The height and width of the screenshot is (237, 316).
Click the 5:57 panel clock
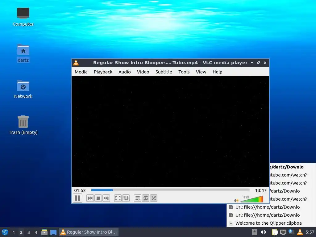pos(310,232)
